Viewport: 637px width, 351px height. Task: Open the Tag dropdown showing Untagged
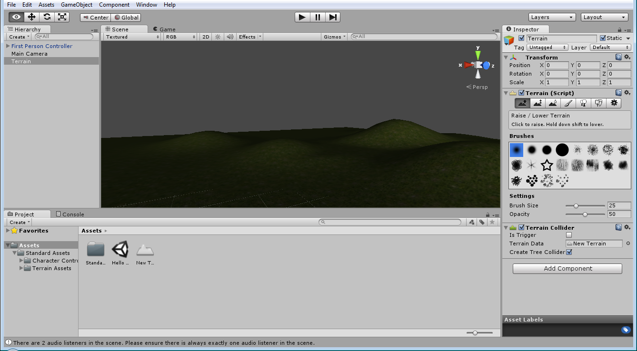tap(547, 48)
